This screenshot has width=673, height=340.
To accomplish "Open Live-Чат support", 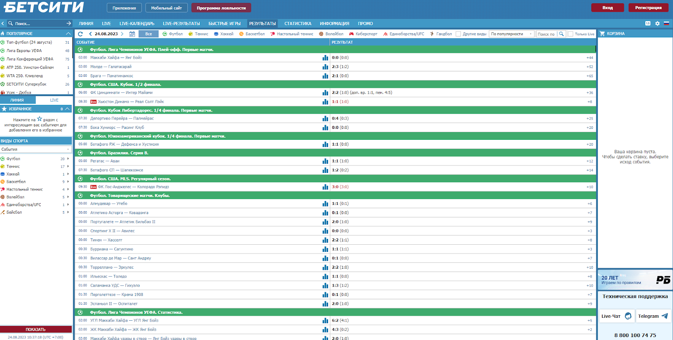I will coord(616,316).
